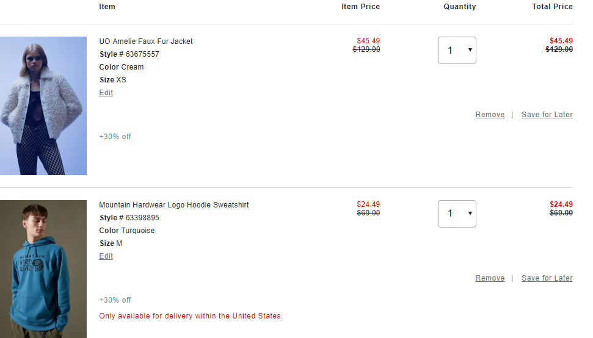Remove the faux fur jacket from cart
Image resolution: width=593 pixels, height=338 pixels.
pyautogui.click(x=490, y=115)
